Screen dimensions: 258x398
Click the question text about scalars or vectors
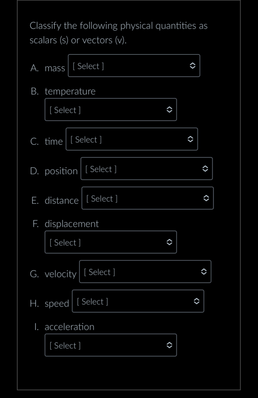(118, 33)
